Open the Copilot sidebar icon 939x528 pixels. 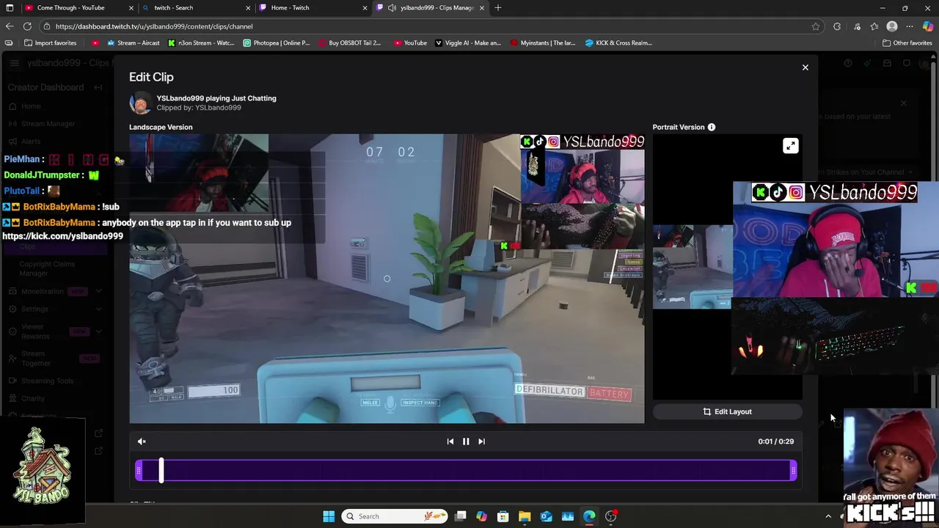click(x=928, y=26)
